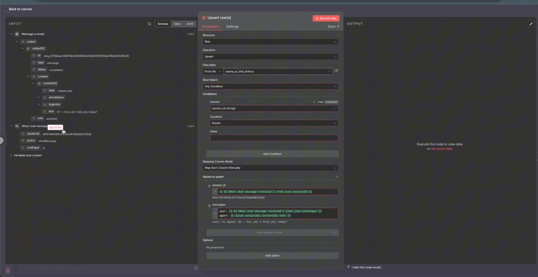Click the set mock data link
The height and width of the screenshot is (277, 538).
click(x=441, y=149)
